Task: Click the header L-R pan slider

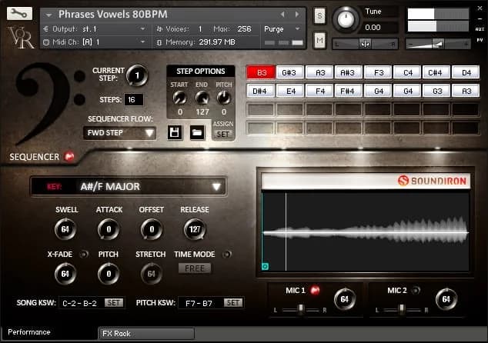Action: [x=365, y=44]
